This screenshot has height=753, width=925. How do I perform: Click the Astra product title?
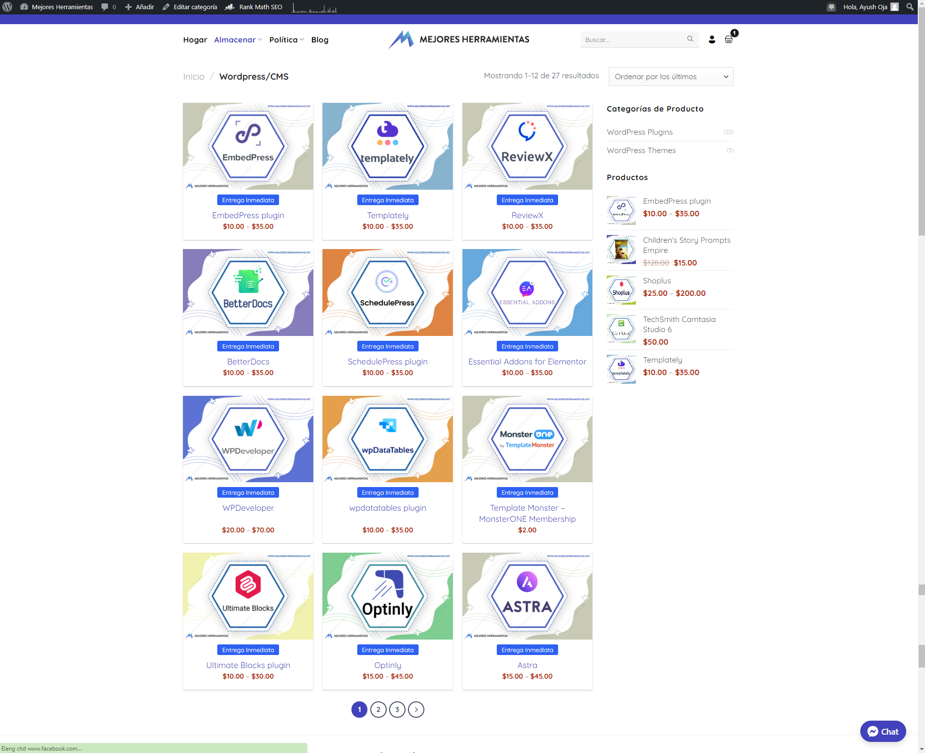pos(527,665)
